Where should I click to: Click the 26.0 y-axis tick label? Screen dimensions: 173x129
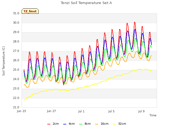(x=16, y=60)
